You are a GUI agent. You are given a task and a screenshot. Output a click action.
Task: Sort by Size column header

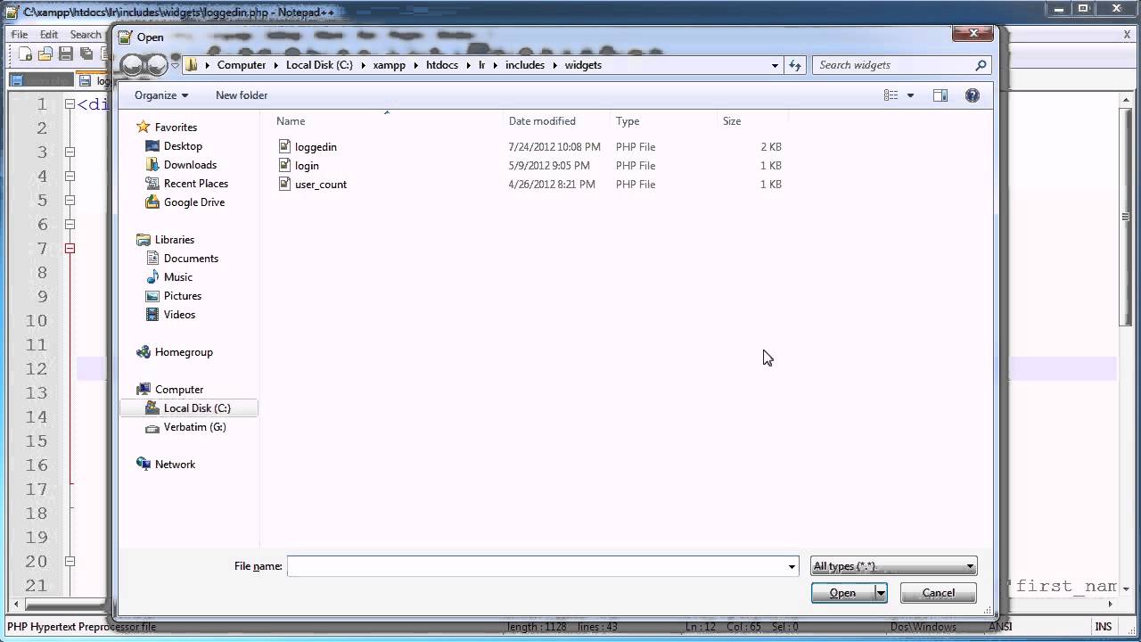click(732, 121)
